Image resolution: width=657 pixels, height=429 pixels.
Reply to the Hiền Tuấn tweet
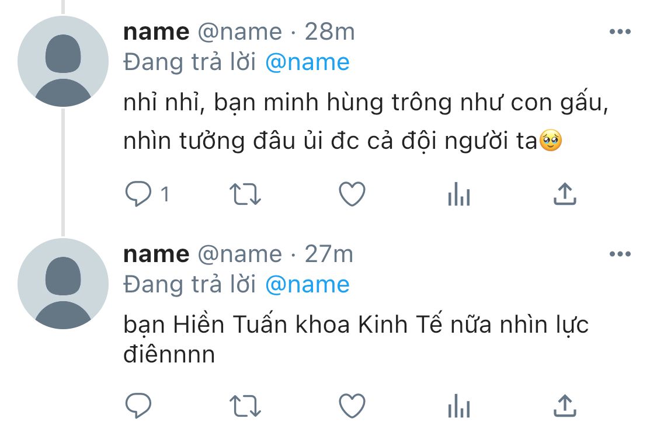click(x=138, y=406)
